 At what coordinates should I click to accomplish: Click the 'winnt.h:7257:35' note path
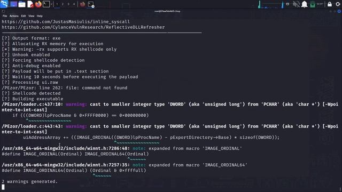[x=66, y=165]
